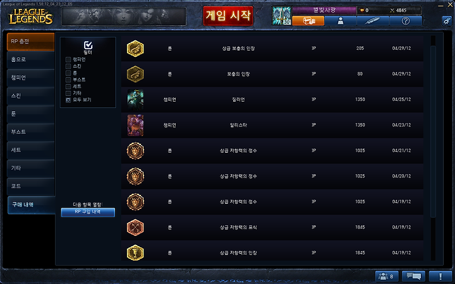Click the exclamation notification icon
455x284 pixels.
click(440, 276)
